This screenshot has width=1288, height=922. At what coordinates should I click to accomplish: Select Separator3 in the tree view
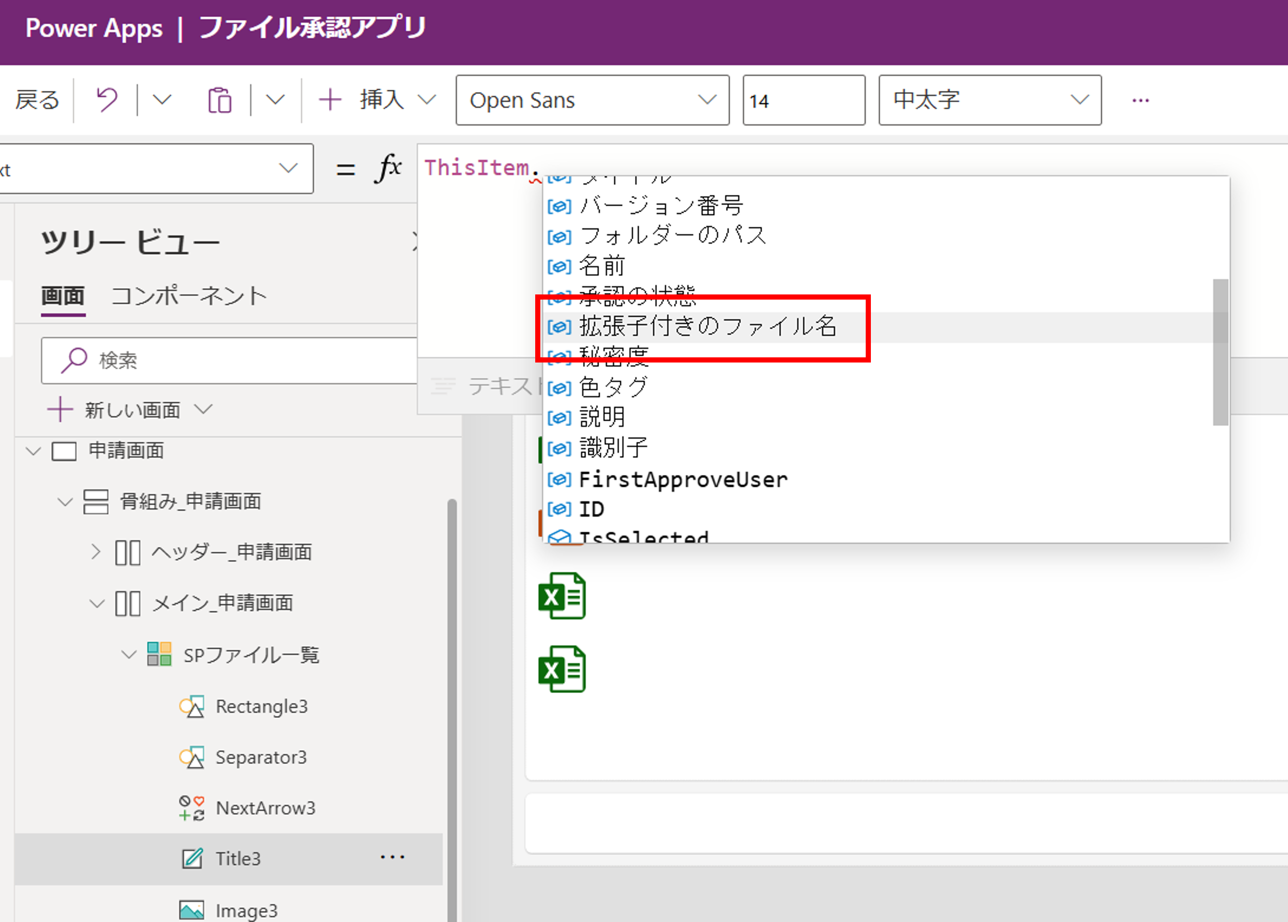coord(261,758)
